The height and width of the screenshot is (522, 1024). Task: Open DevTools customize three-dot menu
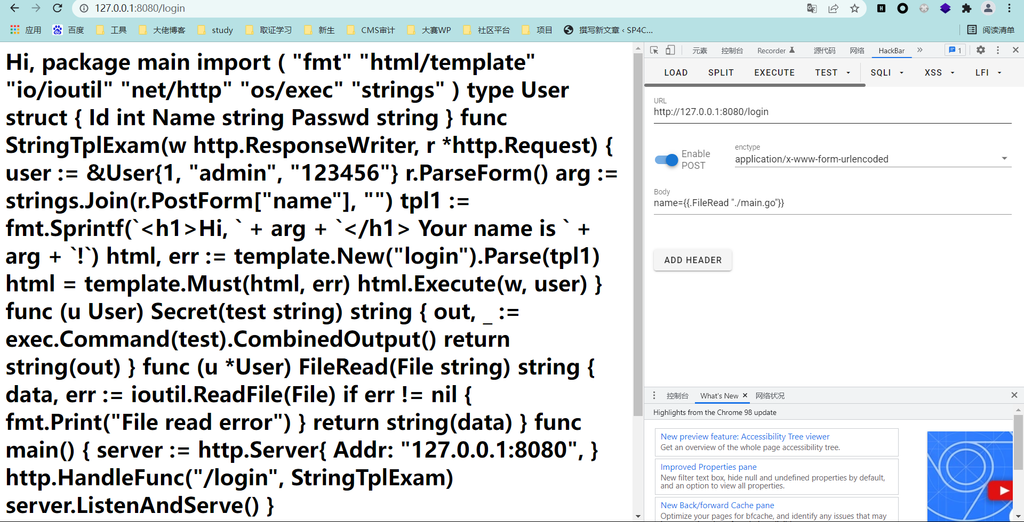click(x=998, y=50)
